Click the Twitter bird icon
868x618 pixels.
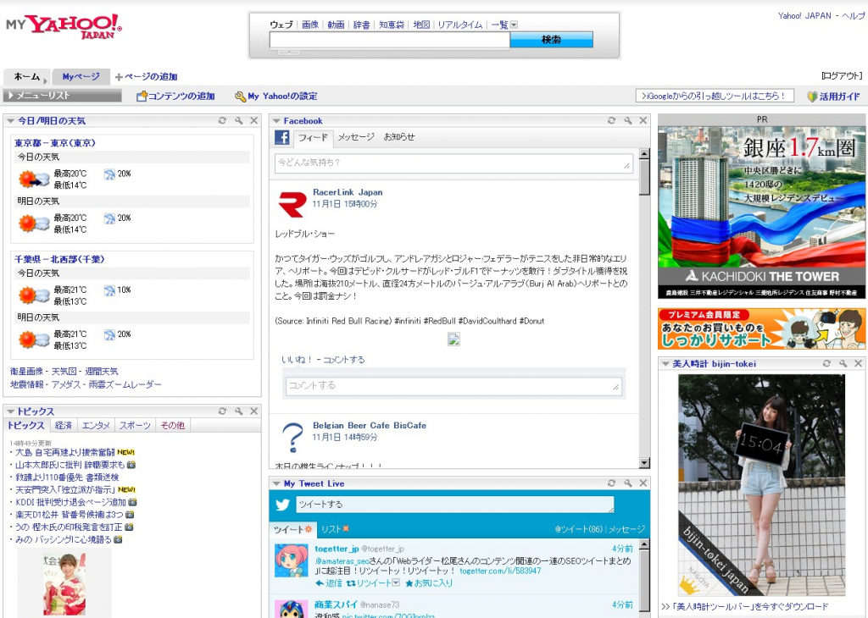coord(282,505)
